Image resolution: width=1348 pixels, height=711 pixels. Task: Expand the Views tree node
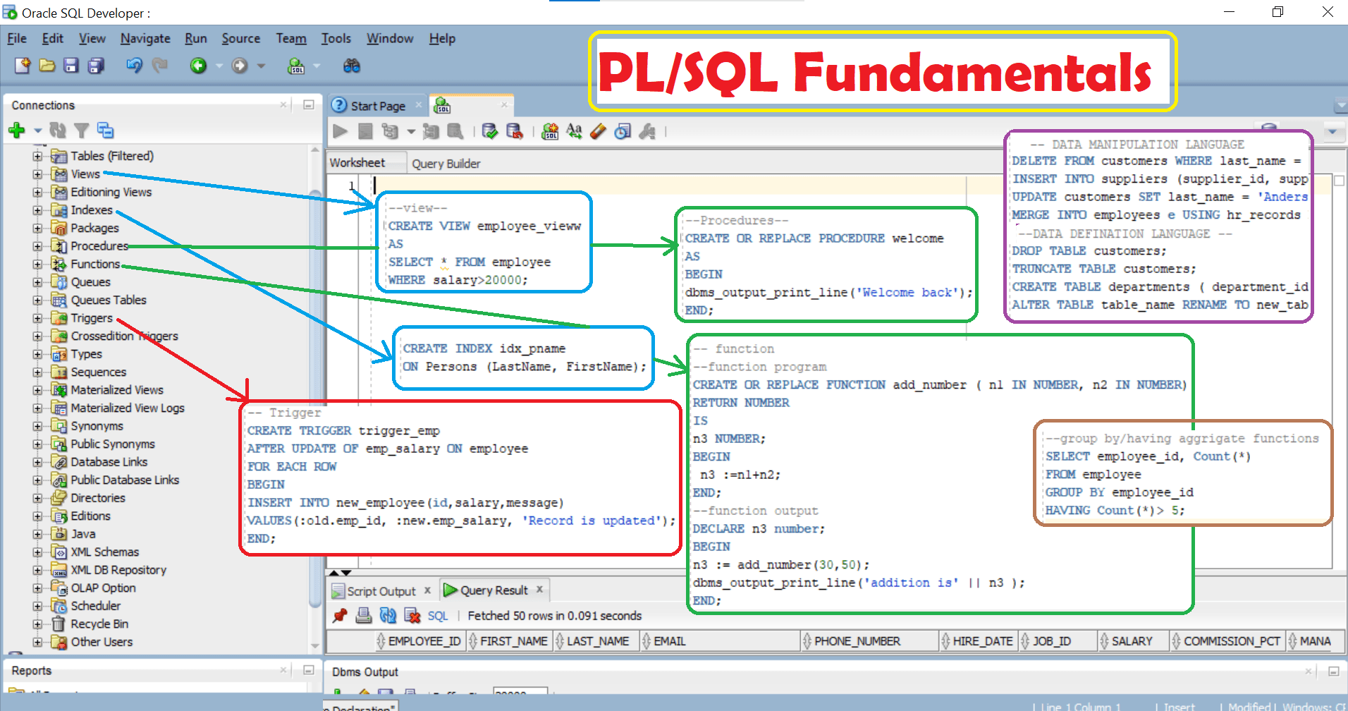click(x=37, y=174)
